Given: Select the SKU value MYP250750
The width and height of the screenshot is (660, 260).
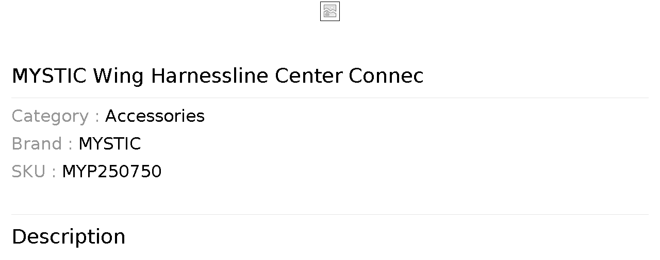Looking at the screenshot, I should 111,172.
